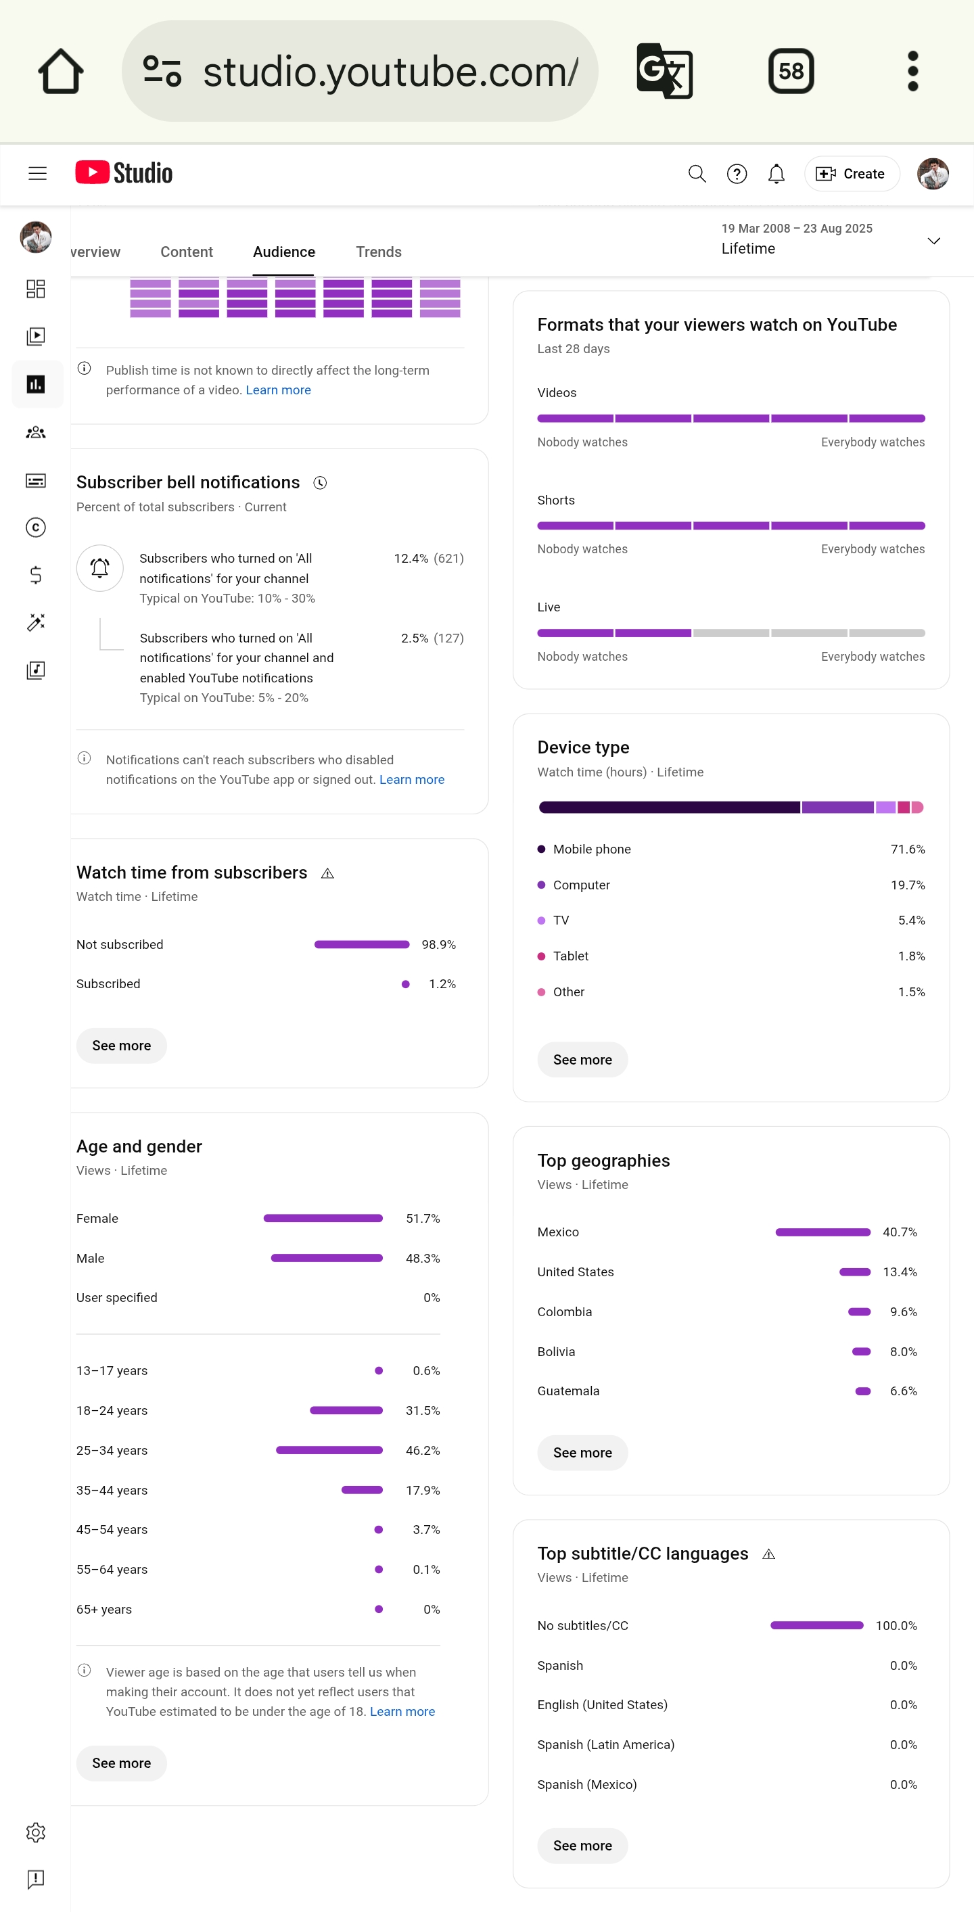Image resolution: width=974 pixels, height=1912 pixels.
Task: Click the Videos format watch bar
Action: (731, 418)
